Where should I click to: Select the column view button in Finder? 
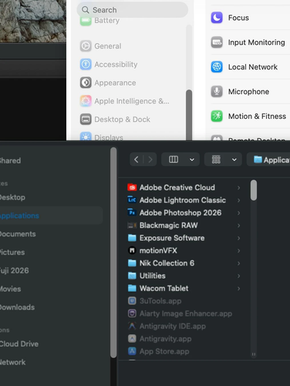point(174,160)
